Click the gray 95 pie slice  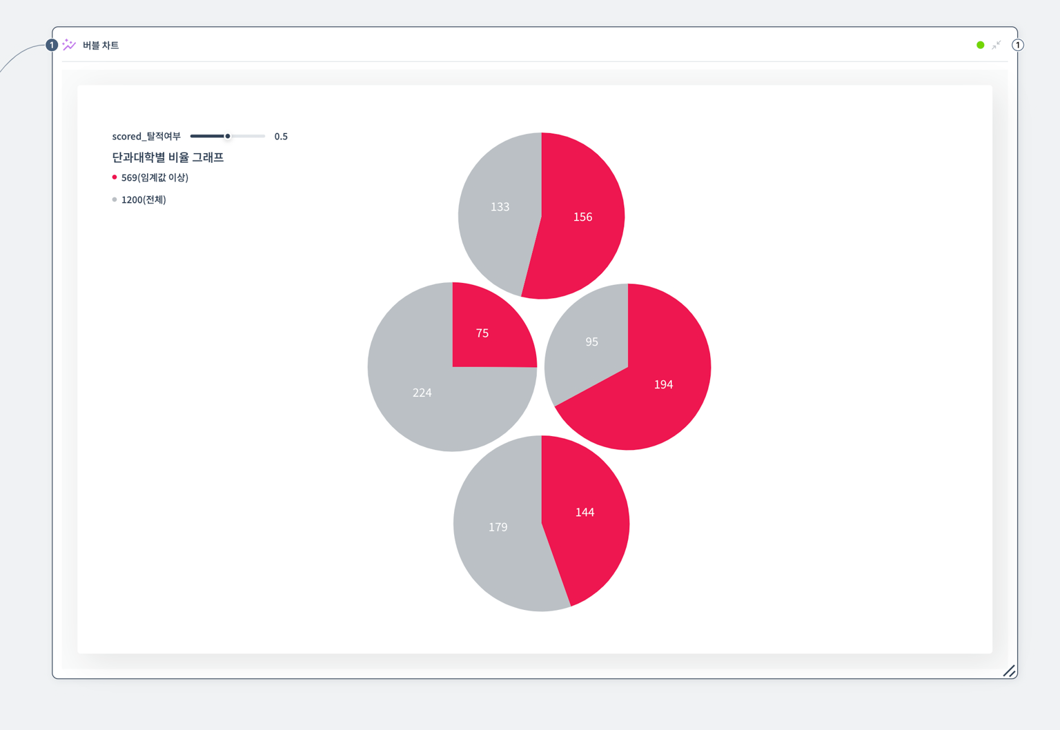[591, 342]
